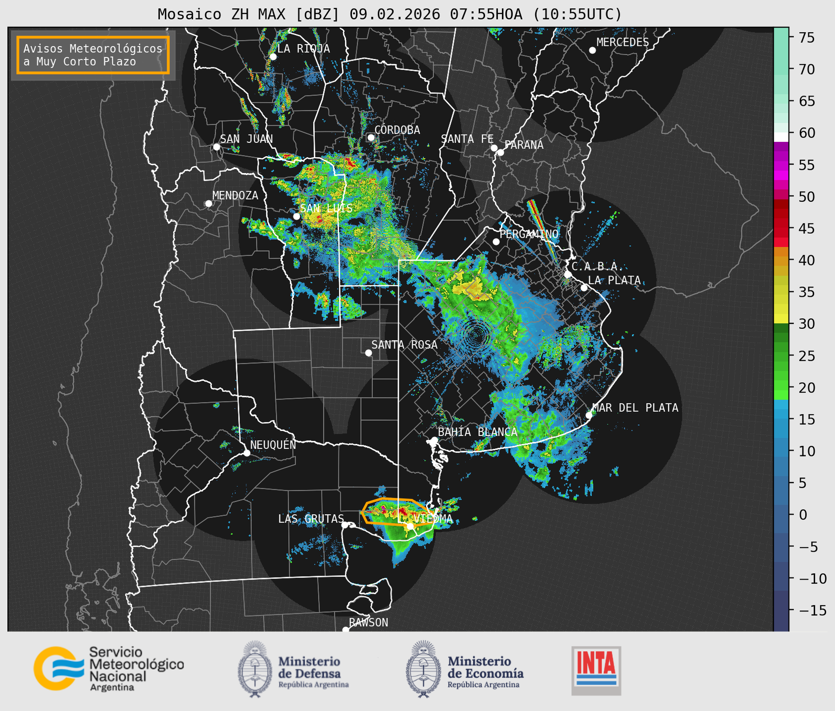Click the Avisos Meteorológicos a Muy Corto Plazo box

pyautogui.click(x=93, y=54)
